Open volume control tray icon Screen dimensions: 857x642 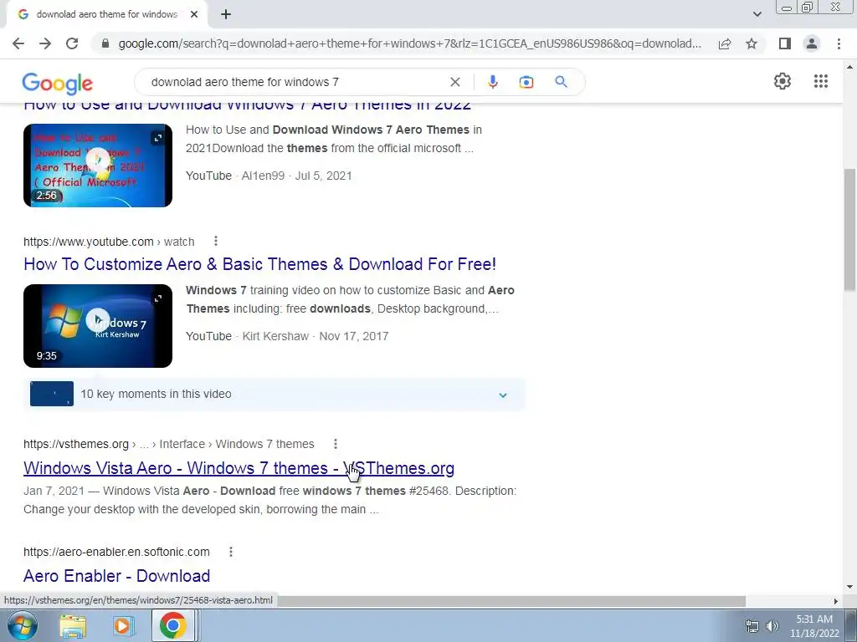772,626
